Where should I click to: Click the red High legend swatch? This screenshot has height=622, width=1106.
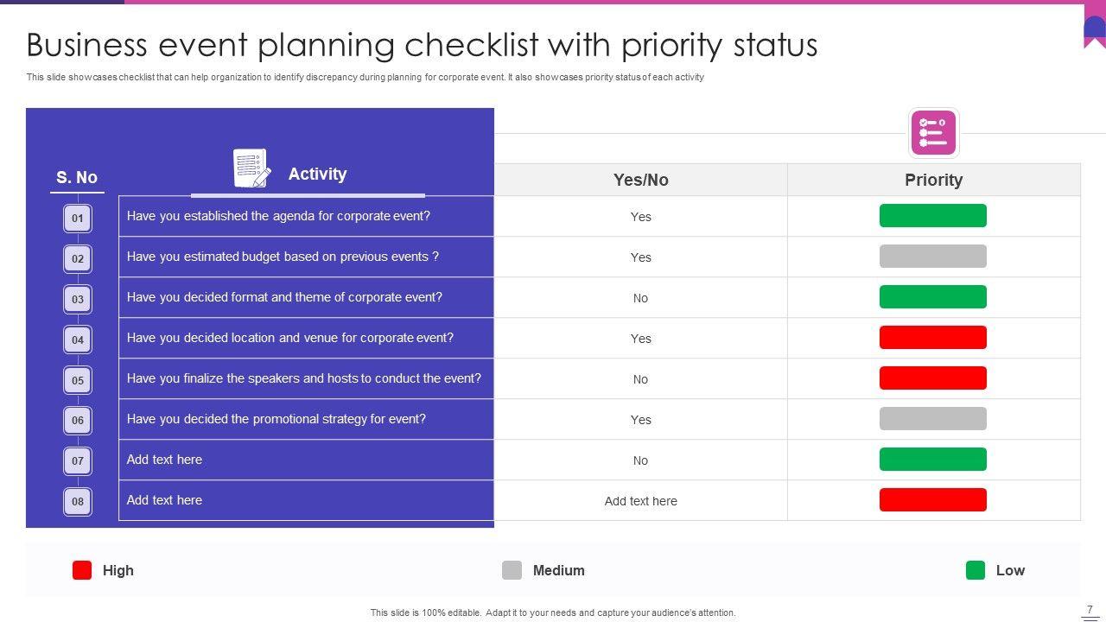tap(82, 570)
